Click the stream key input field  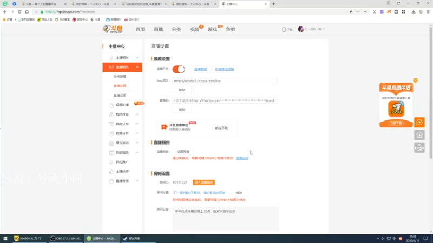[225, 100]
